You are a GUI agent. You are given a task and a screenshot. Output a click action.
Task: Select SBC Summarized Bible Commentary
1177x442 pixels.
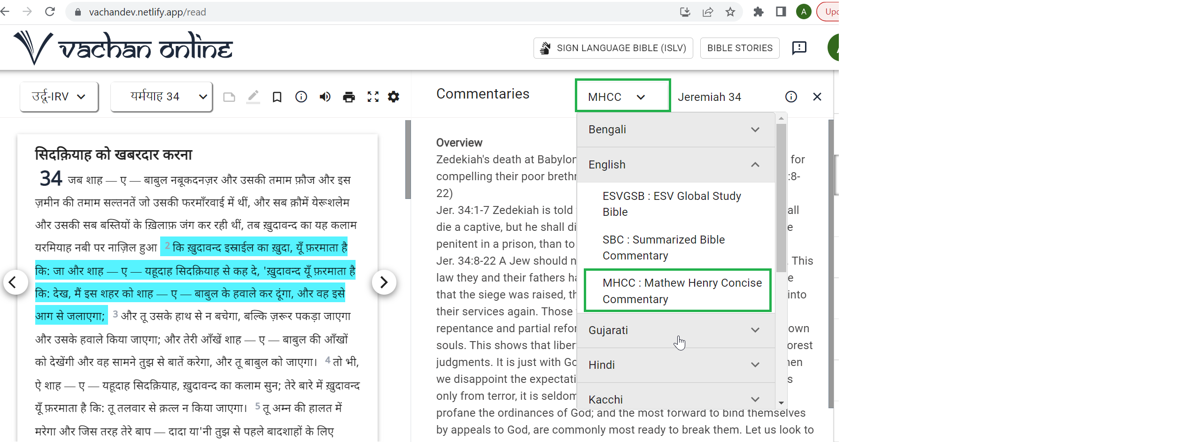coord(663,247)
